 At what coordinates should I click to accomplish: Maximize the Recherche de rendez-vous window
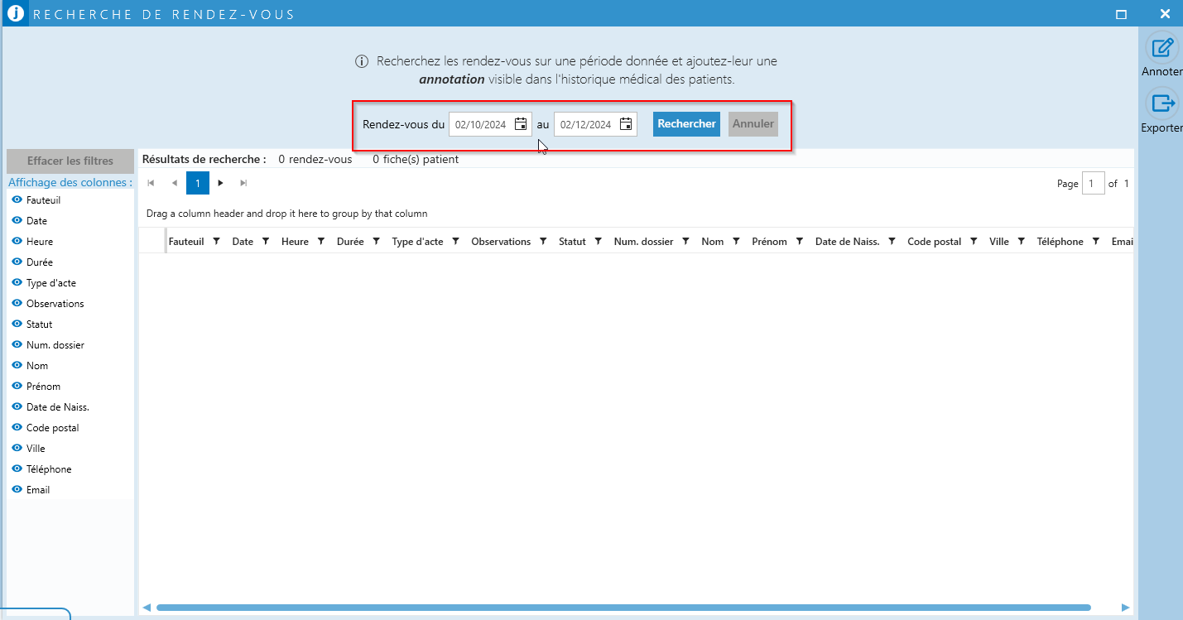(1122, 14)
